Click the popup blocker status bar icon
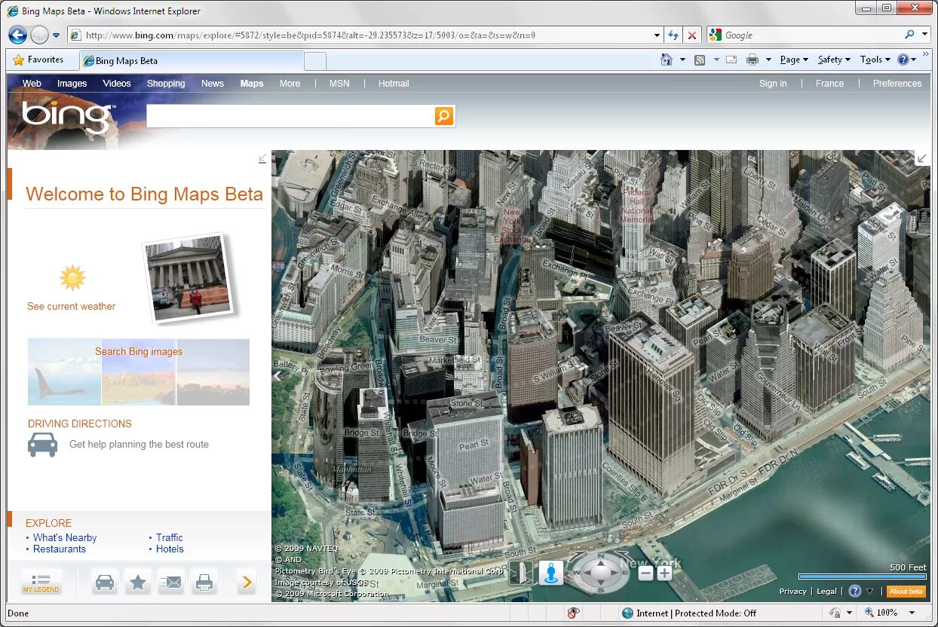This screenshot has width=938, height=627. 574,613
